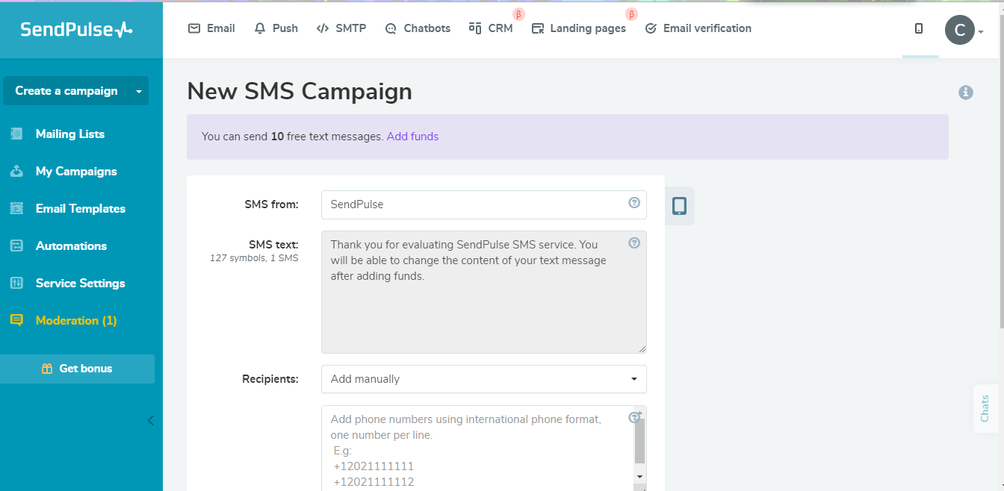1004x491 pixels.
Task: Click into the SMS from input field
Action: (x=474, y=204)
